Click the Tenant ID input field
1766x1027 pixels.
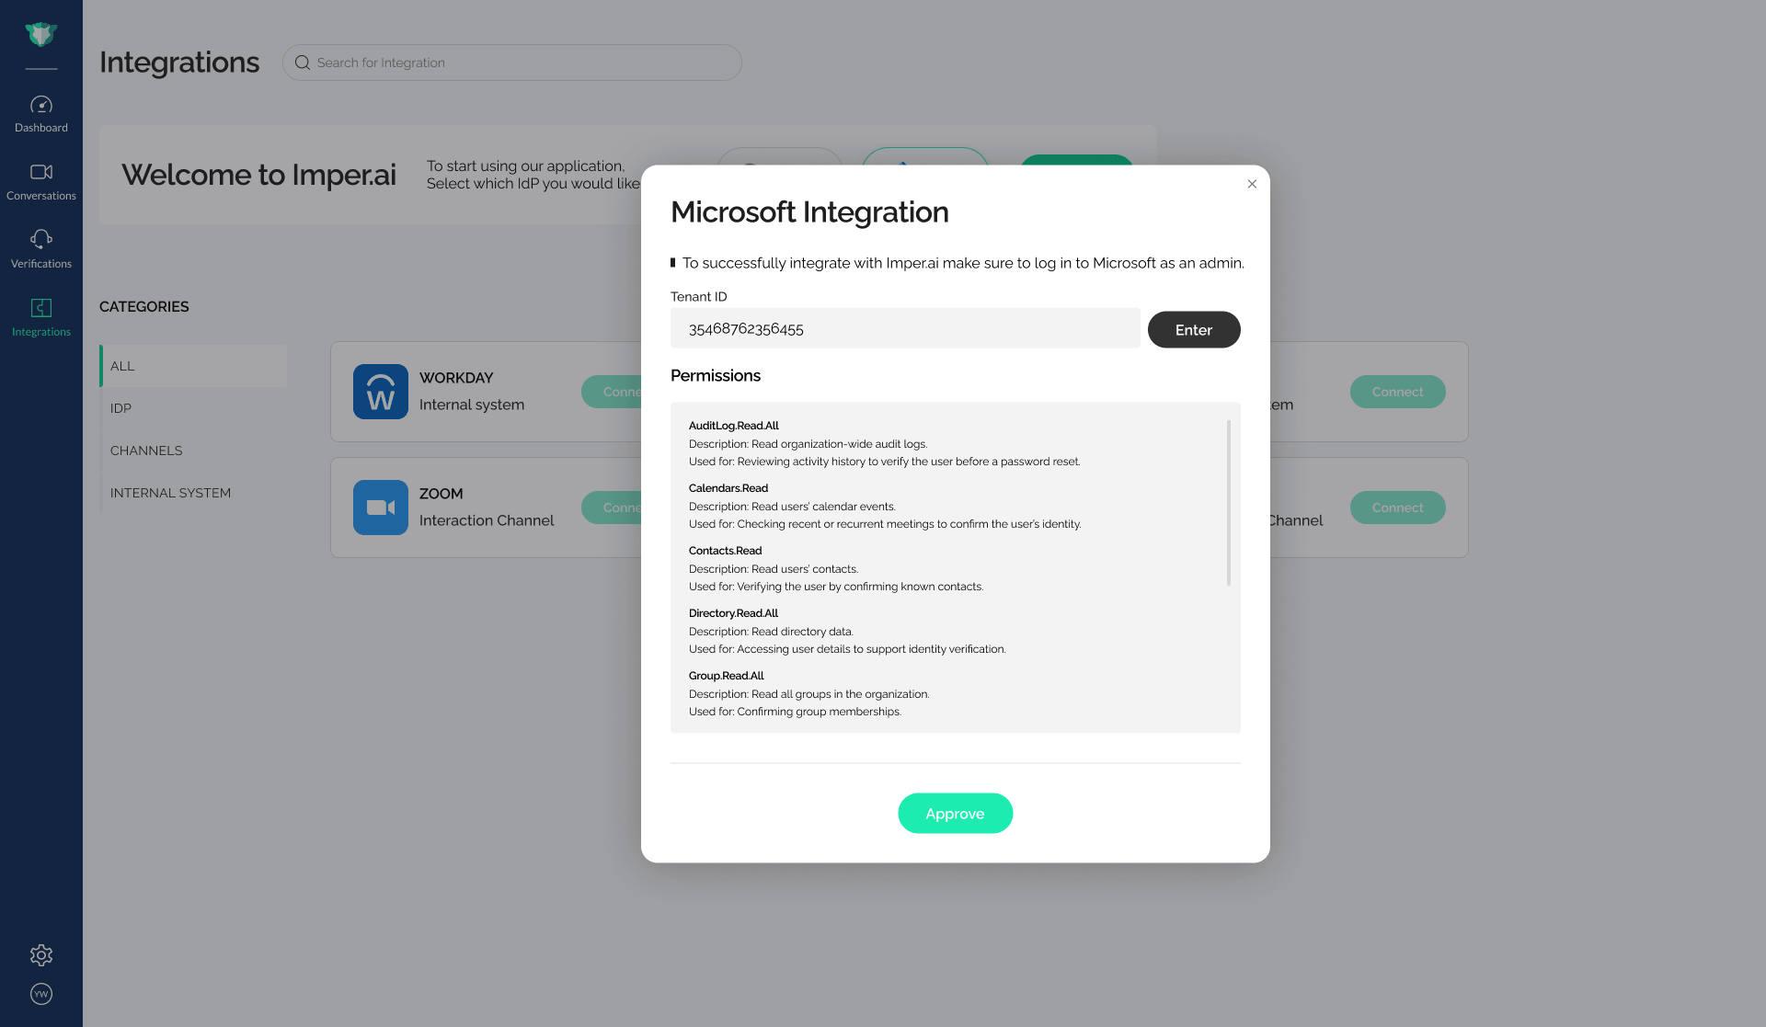[x=904, y=327]
